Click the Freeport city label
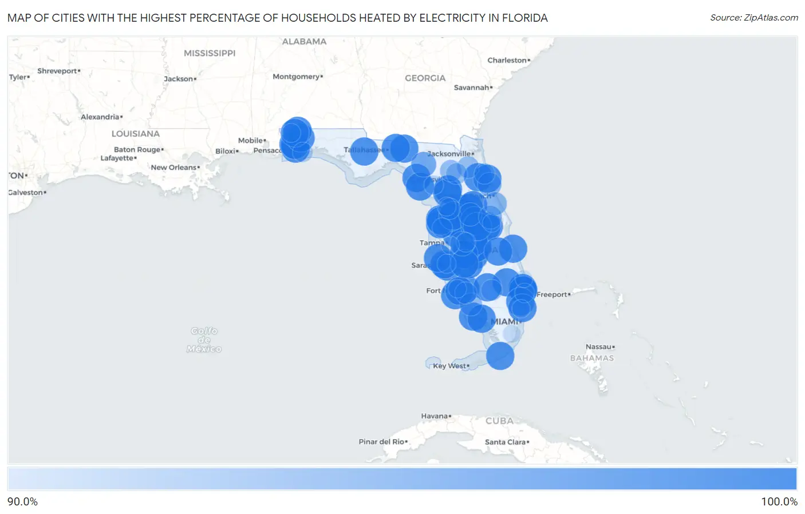The image size is (805, 514). click(554, 294)
